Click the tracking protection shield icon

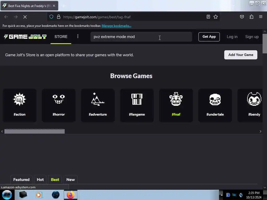51,17
